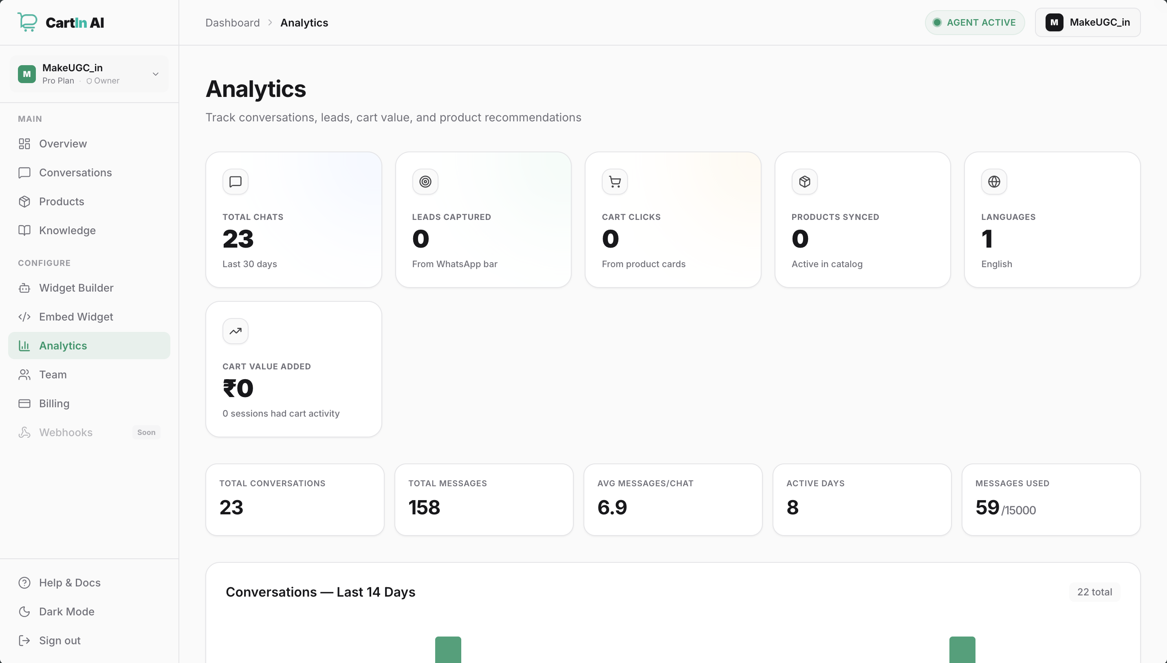Open the Products section
The width and height of the screenshot is (1167, 663).
(89, 202)
